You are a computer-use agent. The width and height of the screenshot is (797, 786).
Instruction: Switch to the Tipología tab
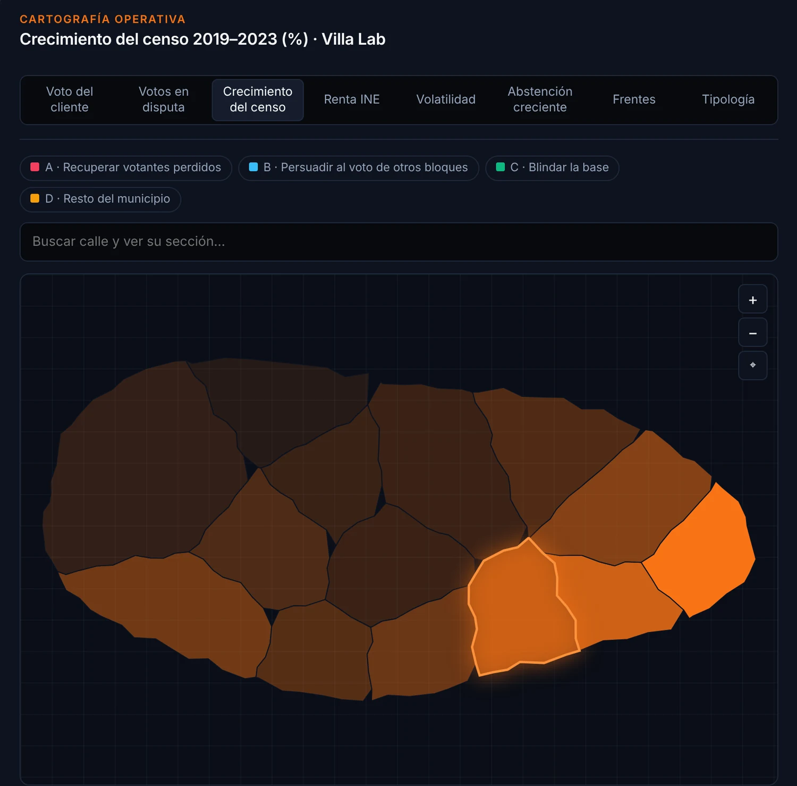click(x=728, y=99)
